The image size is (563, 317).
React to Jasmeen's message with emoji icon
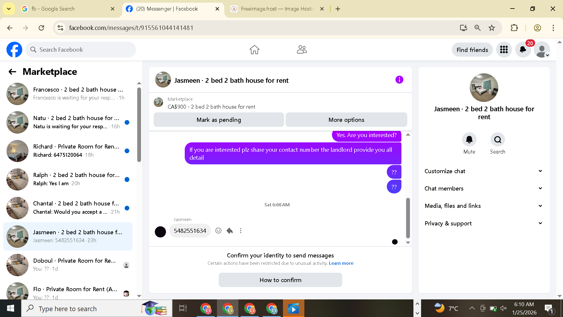coord(218,231)
